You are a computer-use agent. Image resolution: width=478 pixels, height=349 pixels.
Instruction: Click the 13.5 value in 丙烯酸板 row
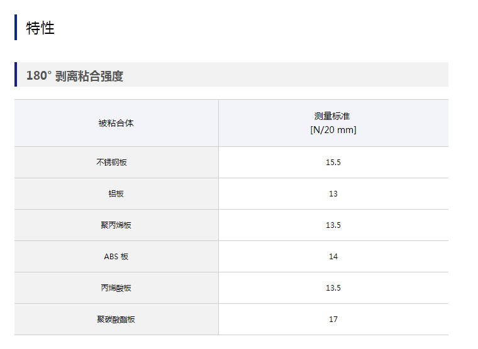point(333,287)
